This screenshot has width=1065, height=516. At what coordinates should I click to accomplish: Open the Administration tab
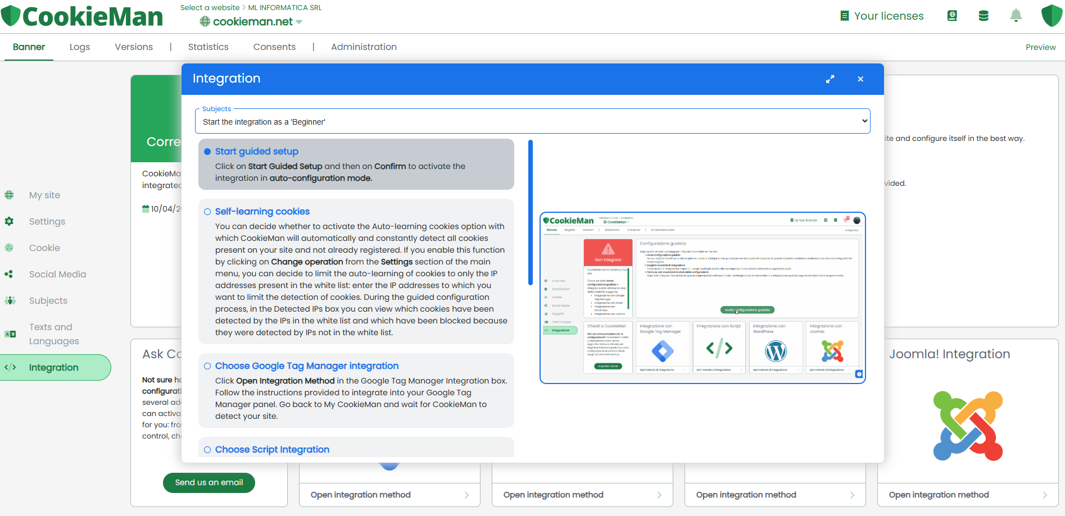364,47
